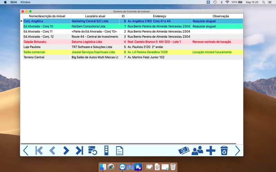This screenshot has height=172, width=276.
Task: Click the clock showing Seg 15:20
Action: click(x=252, y=2)
